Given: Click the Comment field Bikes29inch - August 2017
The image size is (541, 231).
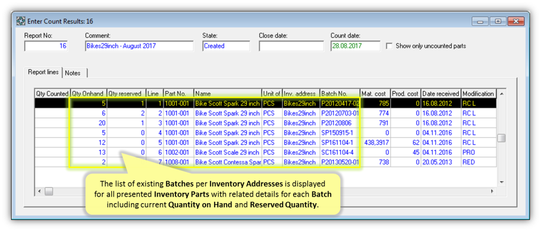Looking at the screenshot, I should [140, 46].
